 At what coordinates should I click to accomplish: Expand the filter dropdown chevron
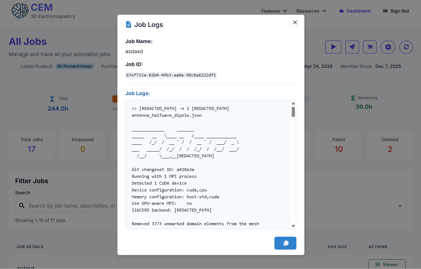(x=400, y=206)
